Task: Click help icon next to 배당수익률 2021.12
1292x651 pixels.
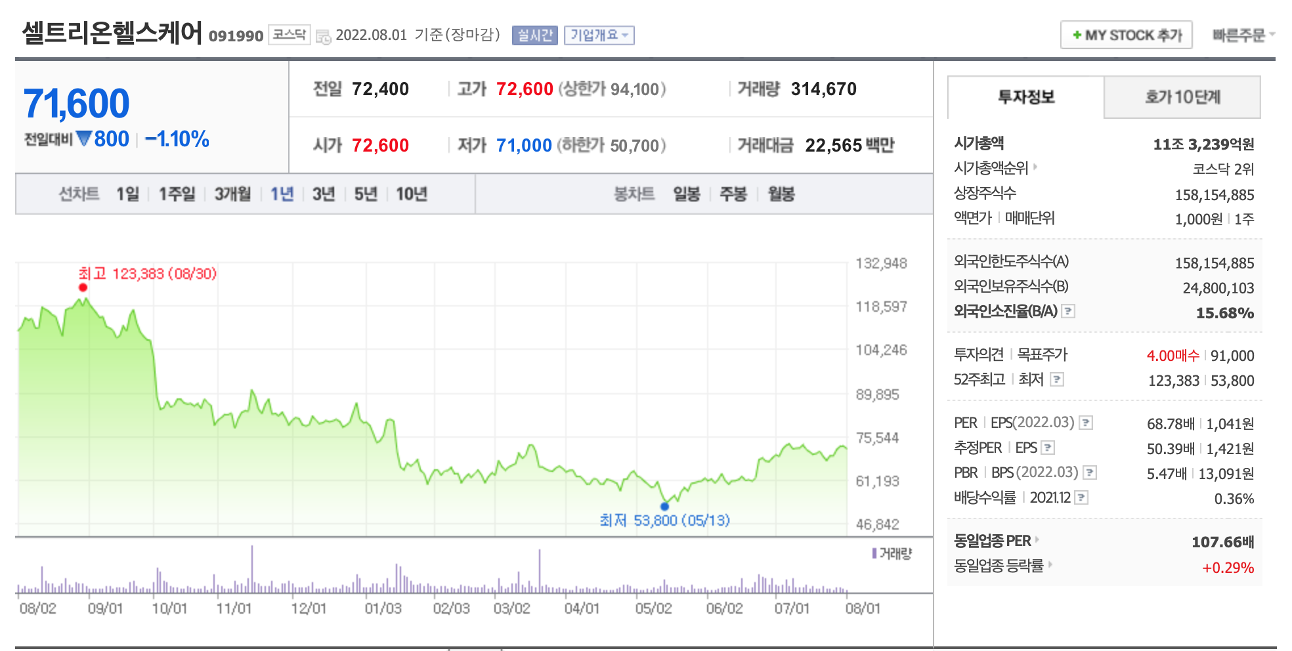Action: tap(1081, 497)
